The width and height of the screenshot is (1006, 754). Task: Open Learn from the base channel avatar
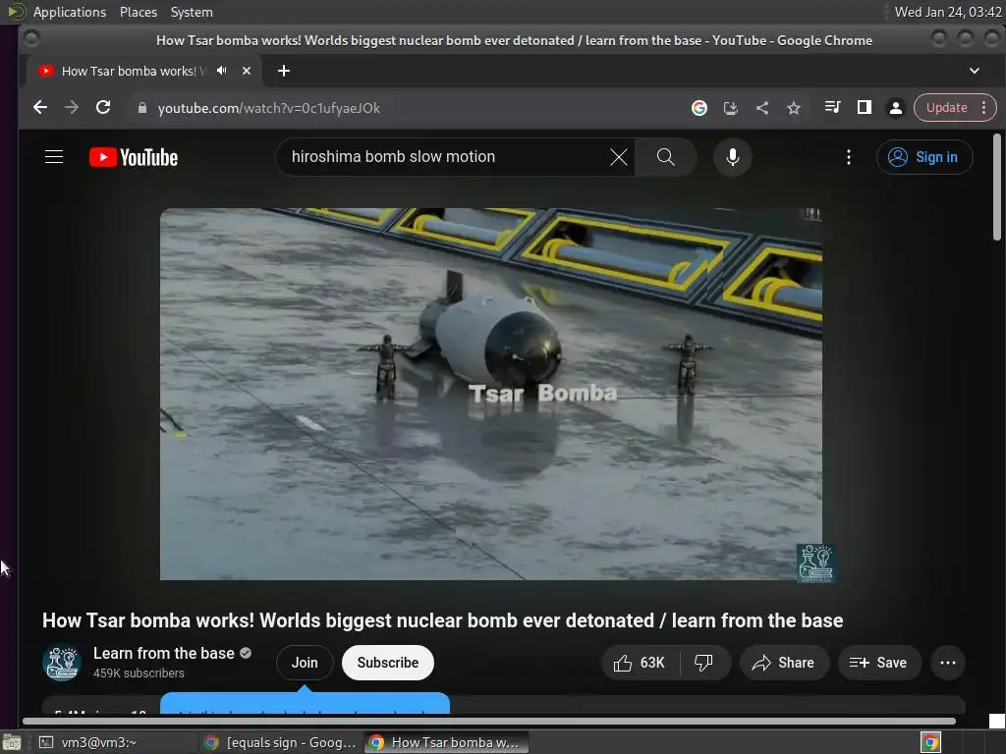click(x=62, y=663)
